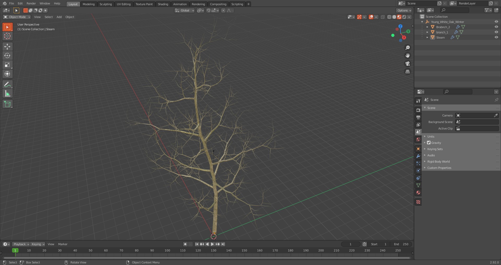Open Tool settings properties tab

pyautogui.click(x=418, y=101)
